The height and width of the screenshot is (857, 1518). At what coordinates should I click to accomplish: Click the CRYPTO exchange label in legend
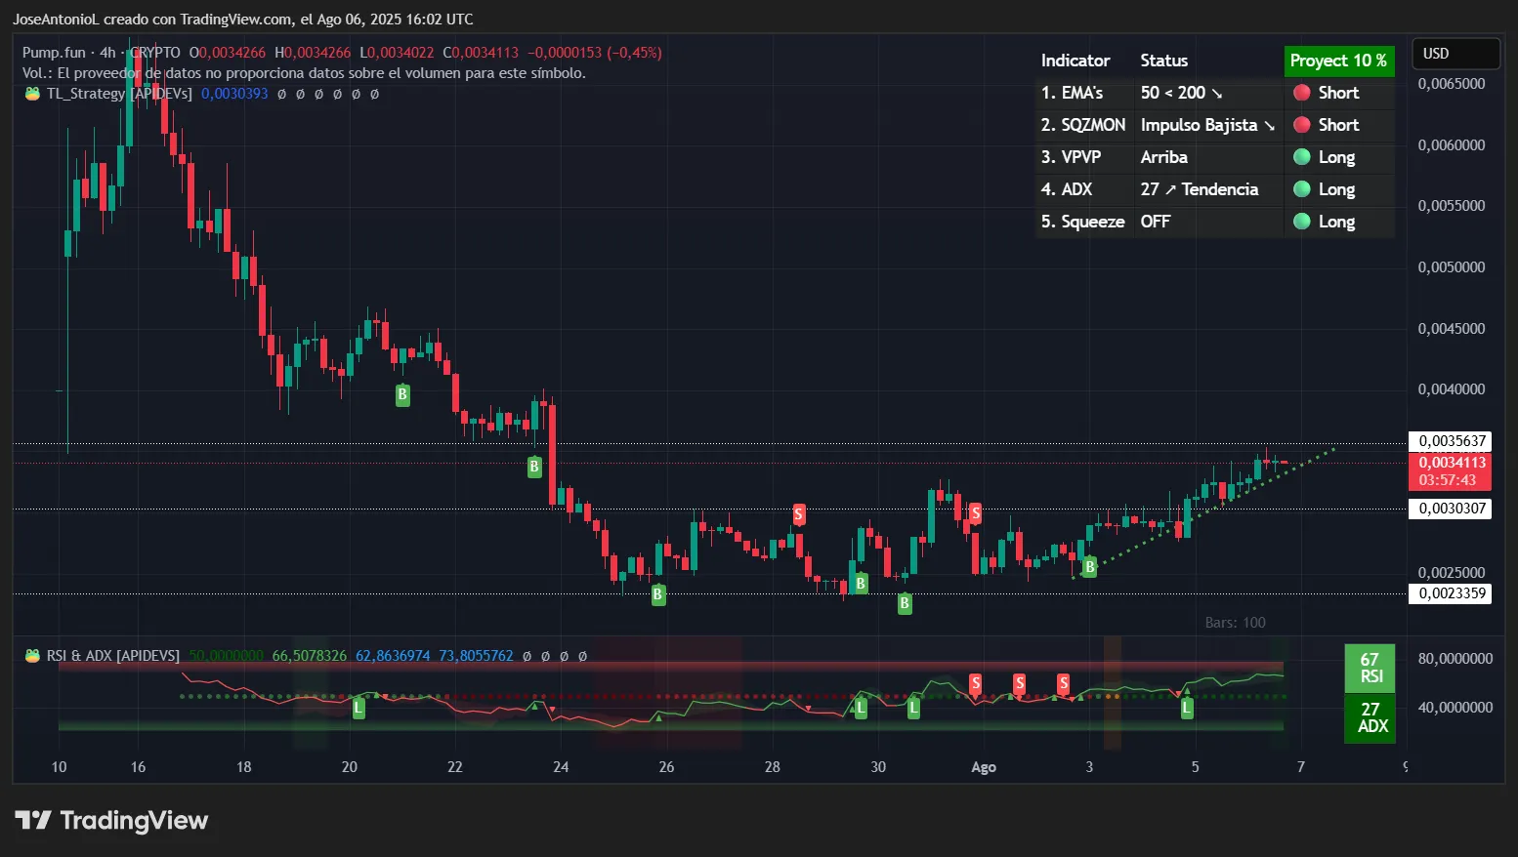tap(155, 52)
